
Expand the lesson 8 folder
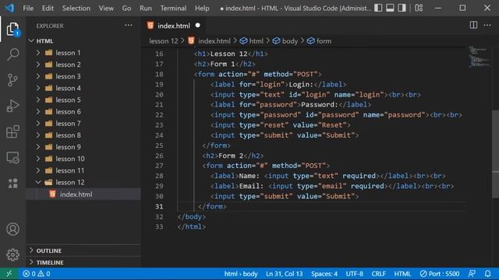coord(38,135)
